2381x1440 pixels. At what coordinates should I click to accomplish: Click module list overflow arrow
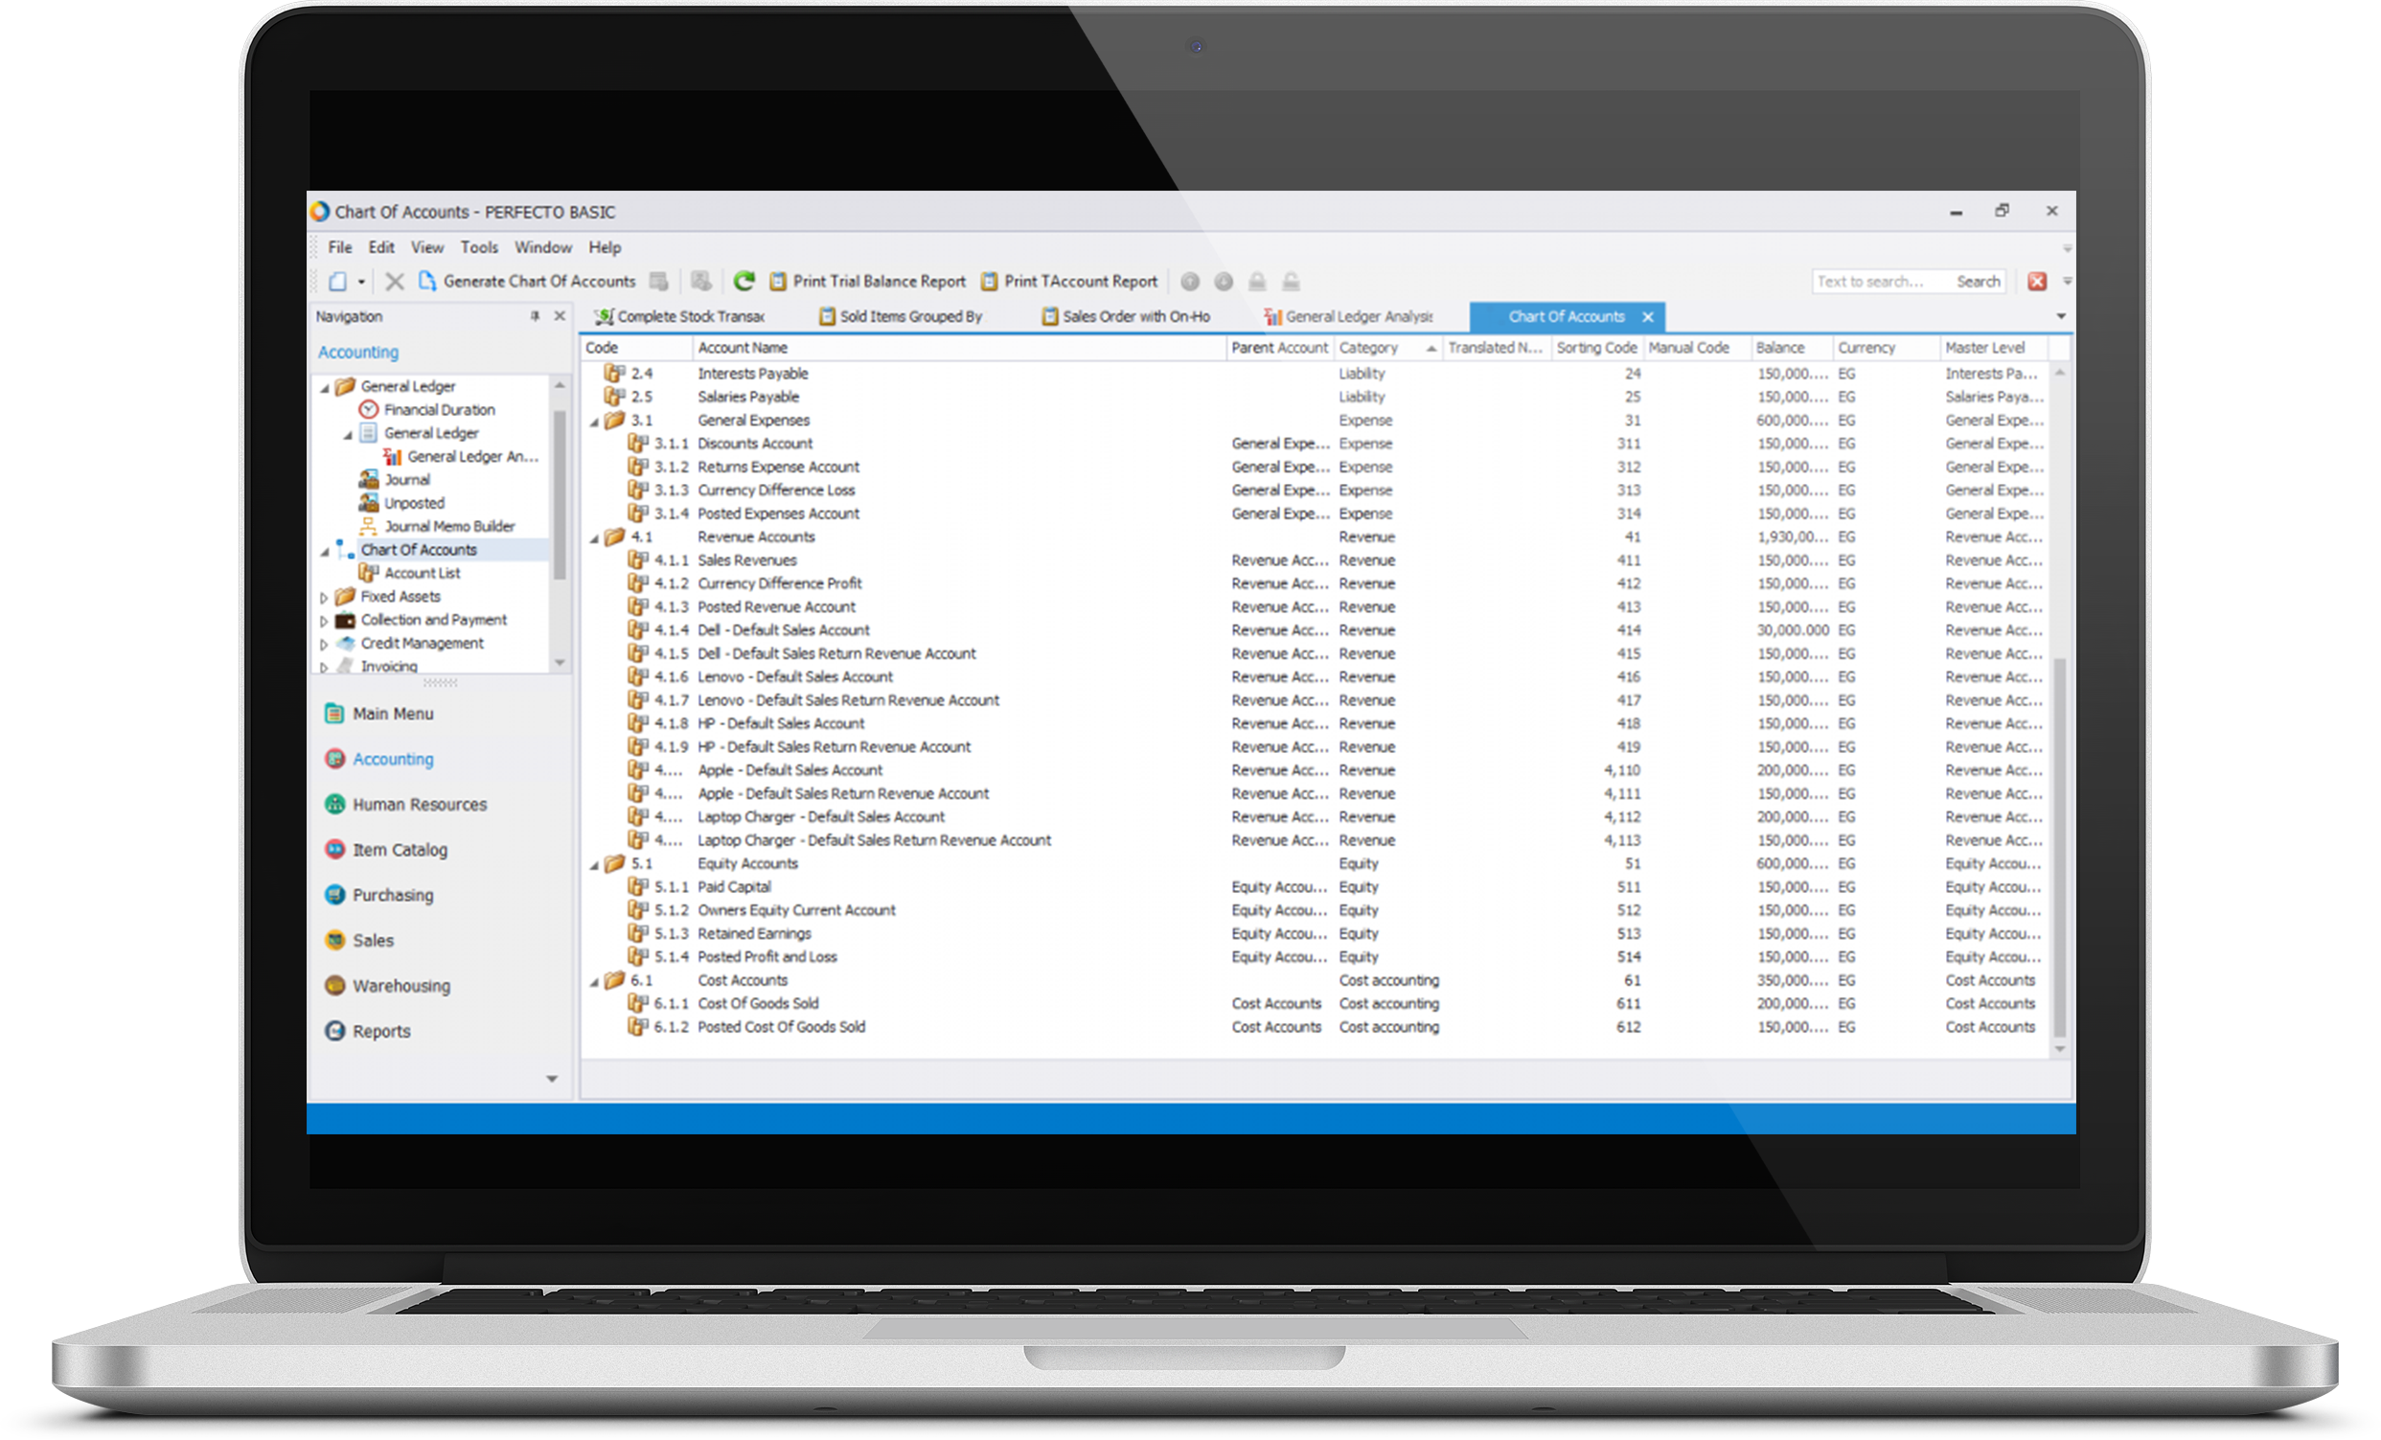pyautogui.click(x=552, y=1079)
